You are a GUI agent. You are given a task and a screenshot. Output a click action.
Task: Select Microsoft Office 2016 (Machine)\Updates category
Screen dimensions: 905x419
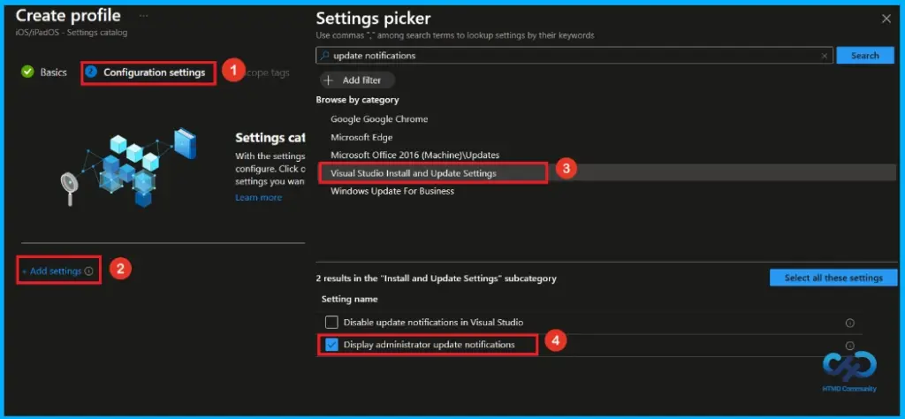[415, 156]
